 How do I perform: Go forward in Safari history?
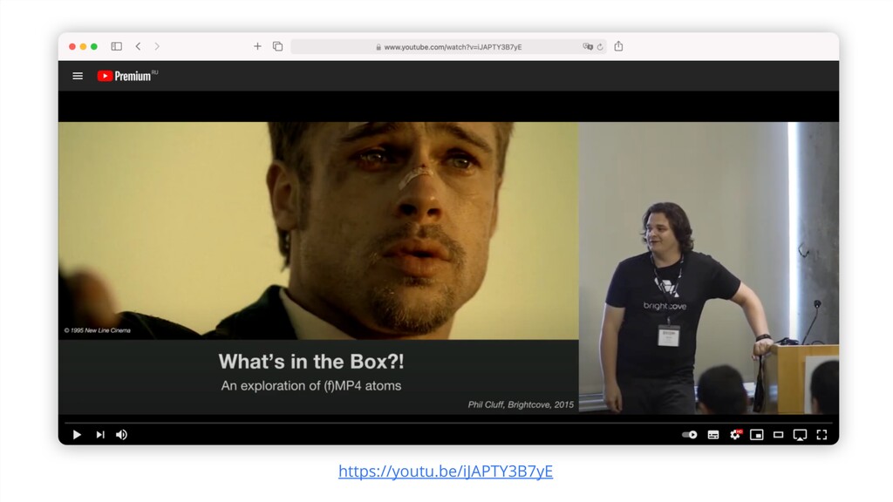[x=157, y=46]
